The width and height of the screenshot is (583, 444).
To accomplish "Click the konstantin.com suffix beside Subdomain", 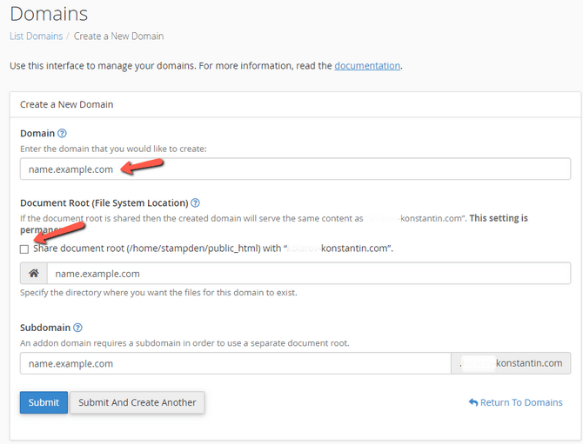I will [x=511, y=363].
